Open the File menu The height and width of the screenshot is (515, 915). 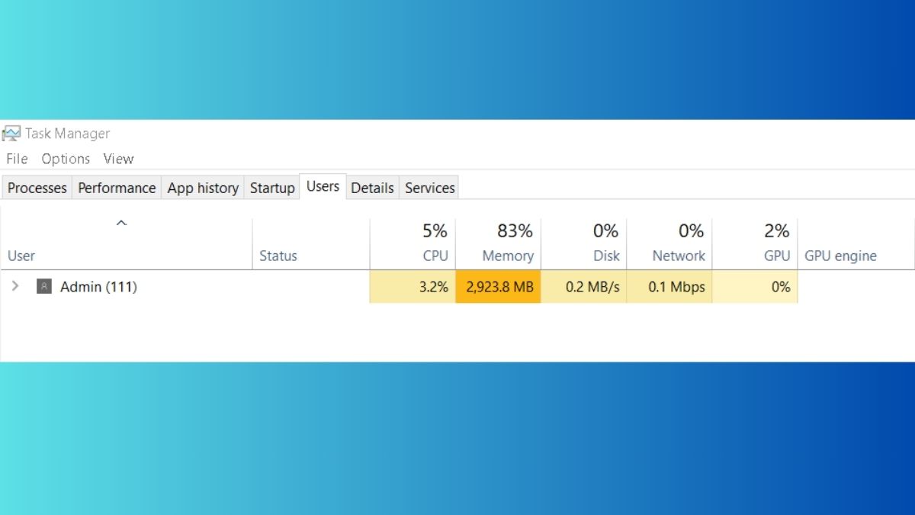tap(16, 159)
